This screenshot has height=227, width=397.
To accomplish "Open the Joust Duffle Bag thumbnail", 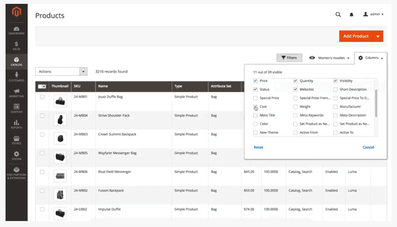I will coord(60,101).
